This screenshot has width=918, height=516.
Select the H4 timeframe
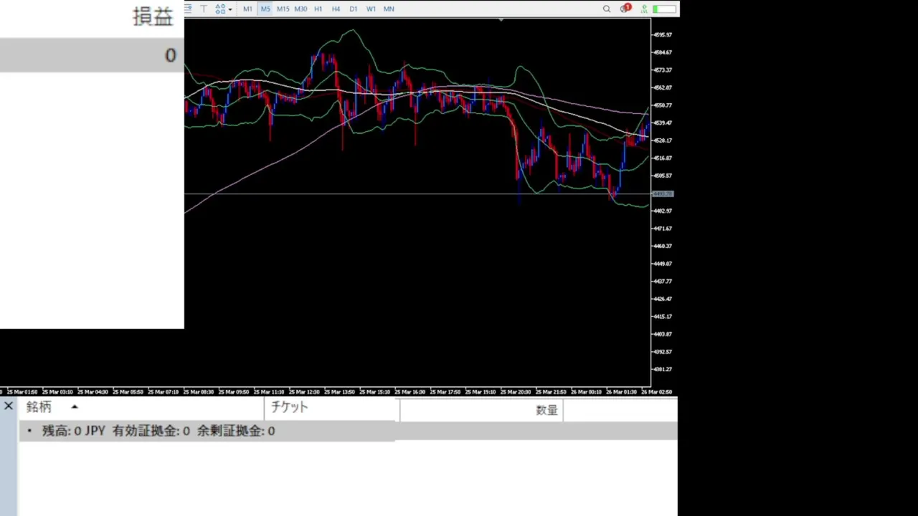tap(336, 9)
